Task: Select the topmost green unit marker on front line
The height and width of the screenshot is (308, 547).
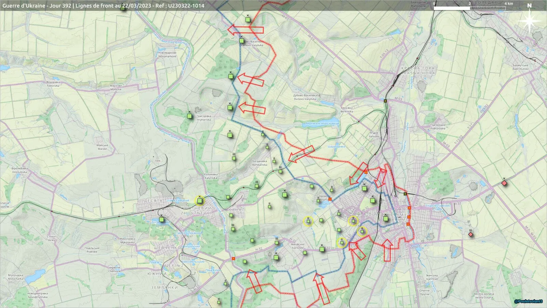Action: (248, 20)
